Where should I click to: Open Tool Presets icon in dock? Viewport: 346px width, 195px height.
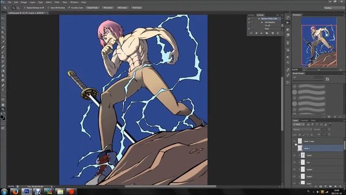[x=288, y=82]
